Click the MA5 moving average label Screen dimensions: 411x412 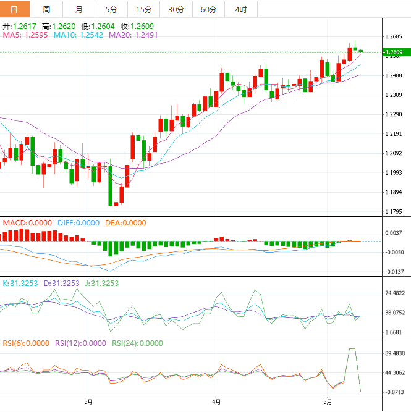pos(26,35)
